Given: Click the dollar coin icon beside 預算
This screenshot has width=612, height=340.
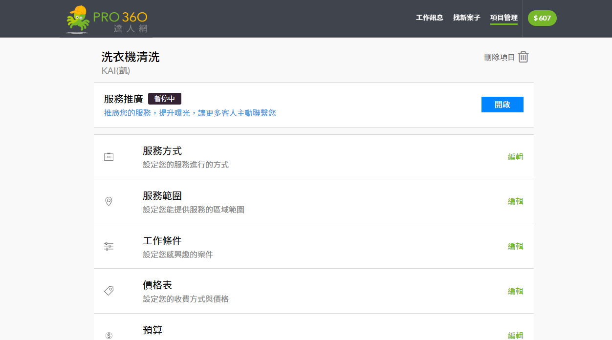Looking at the screenshot, I should tap(109, 335).
